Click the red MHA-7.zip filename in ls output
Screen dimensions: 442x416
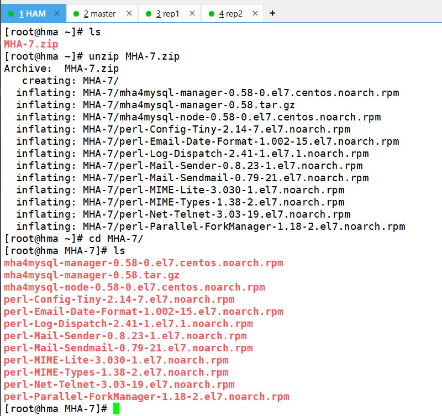click(x=31, y=44)
